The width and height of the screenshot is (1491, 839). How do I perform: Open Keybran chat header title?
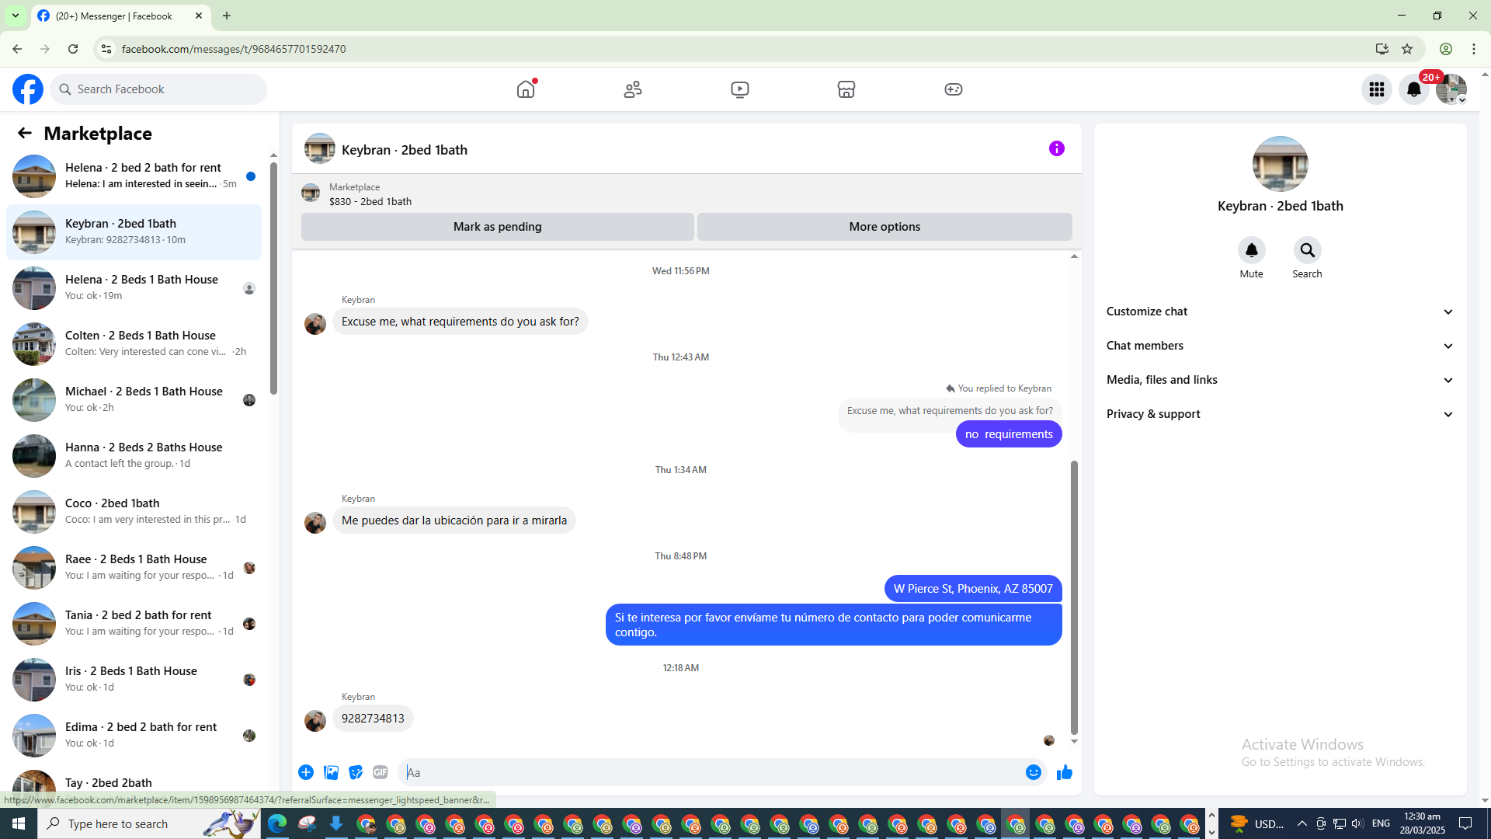coord(405,150)
